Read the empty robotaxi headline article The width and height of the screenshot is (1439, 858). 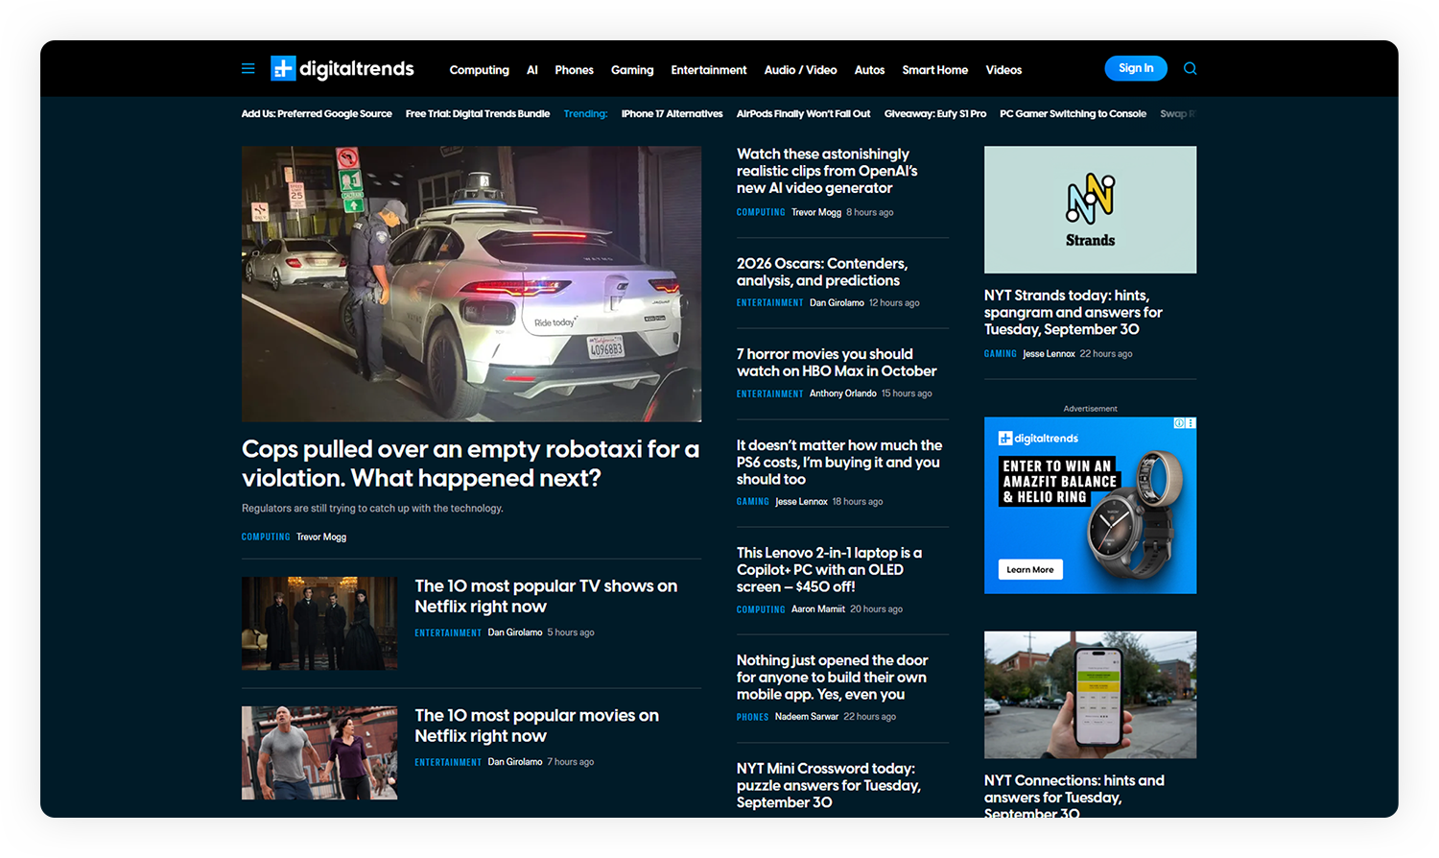click(470, 464)
